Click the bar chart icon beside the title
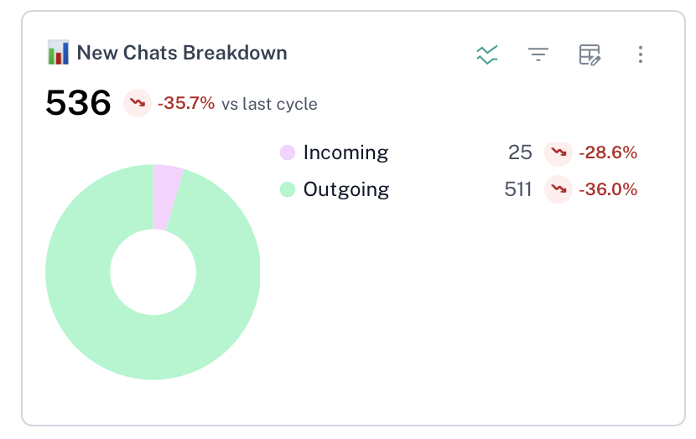The image size is (696, 439). coord(58,53)
